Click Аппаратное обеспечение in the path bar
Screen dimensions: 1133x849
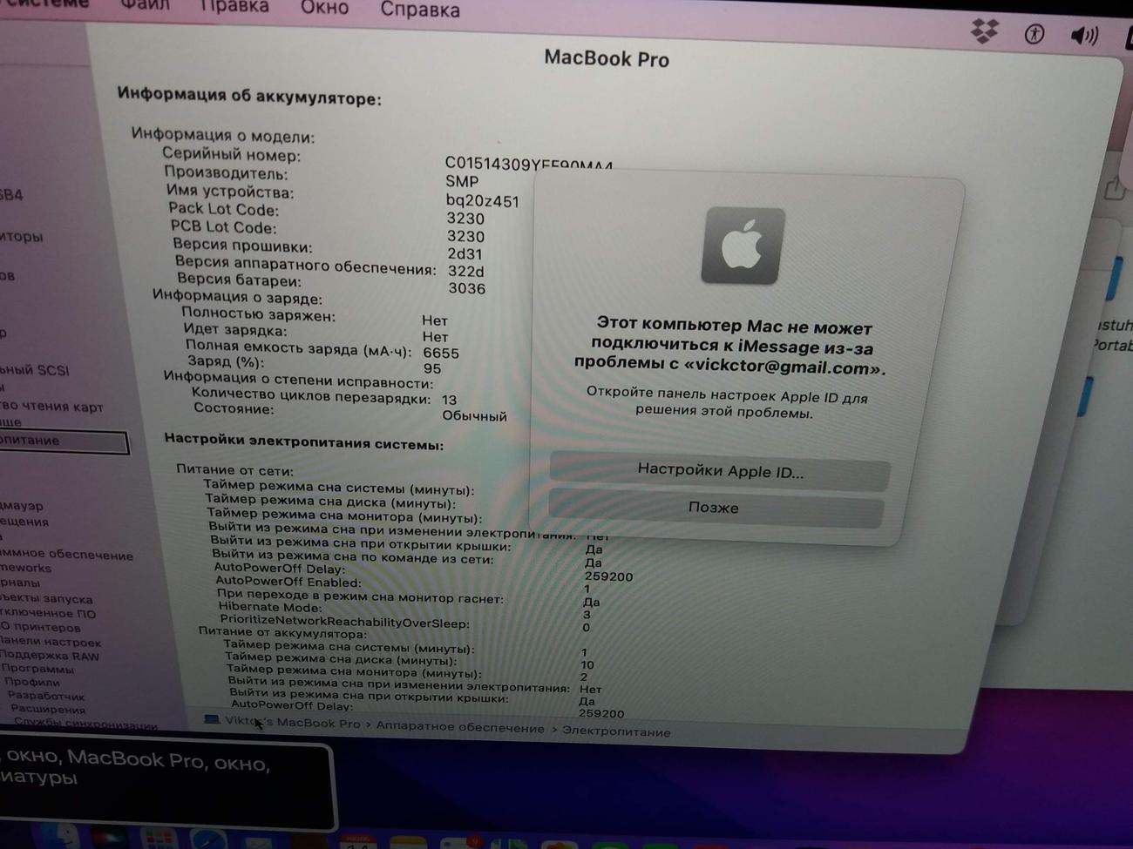click(x=460, y=728)
